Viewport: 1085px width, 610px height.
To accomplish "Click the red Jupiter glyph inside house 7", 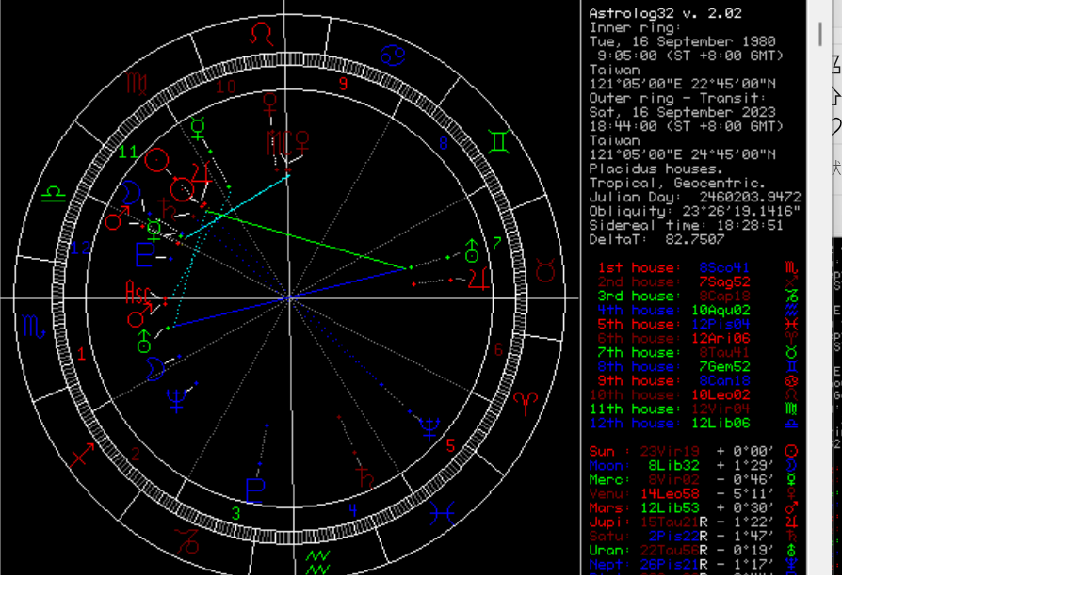I will 480,279.
